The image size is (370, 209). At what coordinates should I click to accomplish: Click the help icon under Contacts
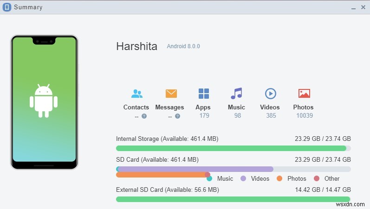(144, 116)
